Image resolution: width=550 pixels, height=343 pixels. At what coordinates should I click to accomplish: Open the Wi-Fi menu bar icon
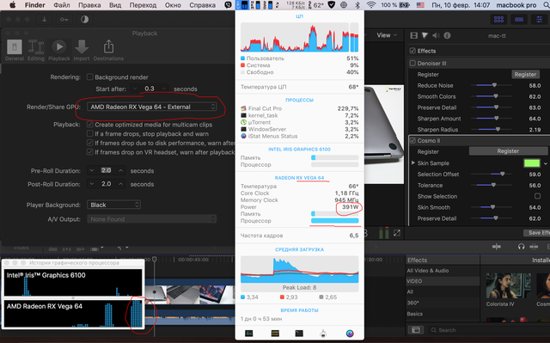pos(371,5)
